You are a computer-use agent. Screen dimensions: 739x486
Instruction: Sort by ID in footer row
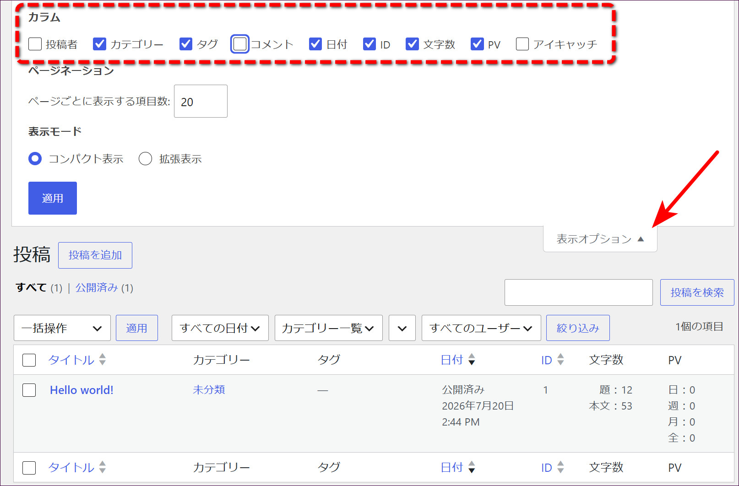[547, 468]
